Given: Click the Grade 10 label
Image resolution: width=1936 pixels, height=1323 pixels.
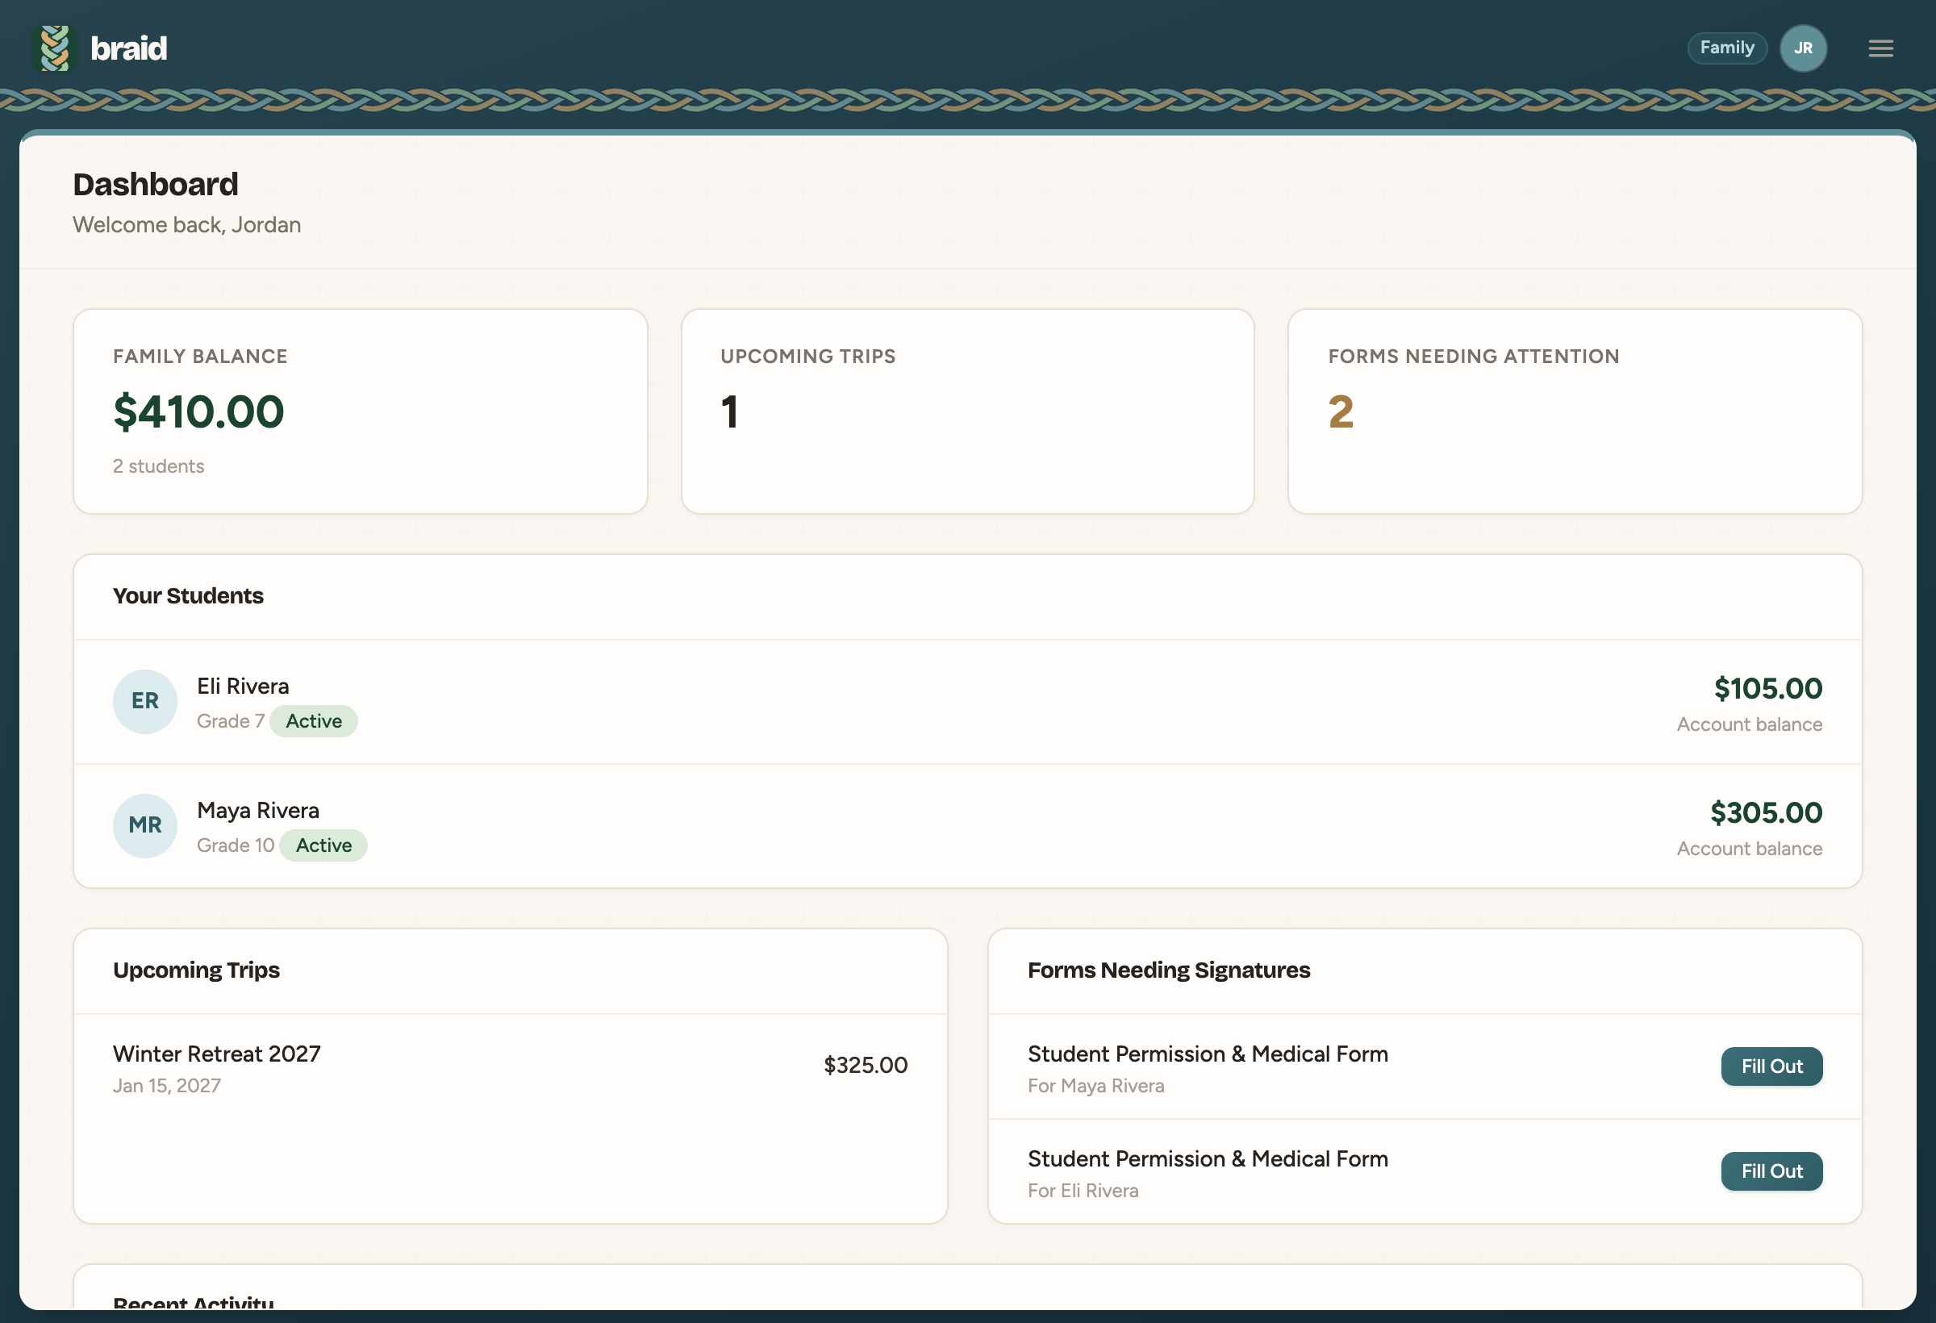Looking at the screenshot, I should coord(235,845).
